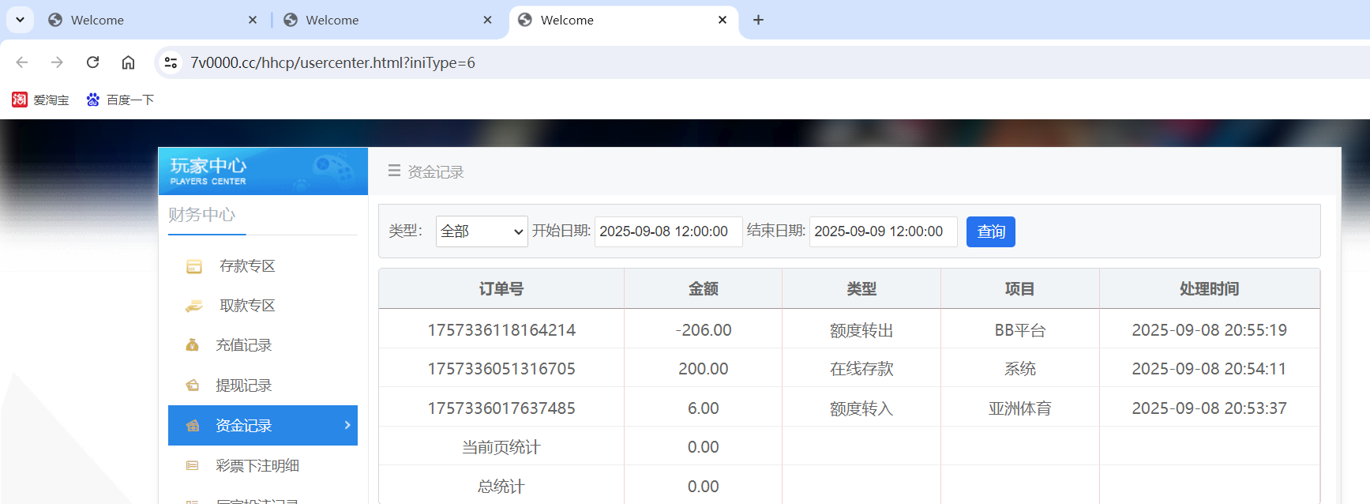Open site info icon in address bar
The height and width of the screenshot is (504, 1370).
pyautogui.click(x=171, y=62)
